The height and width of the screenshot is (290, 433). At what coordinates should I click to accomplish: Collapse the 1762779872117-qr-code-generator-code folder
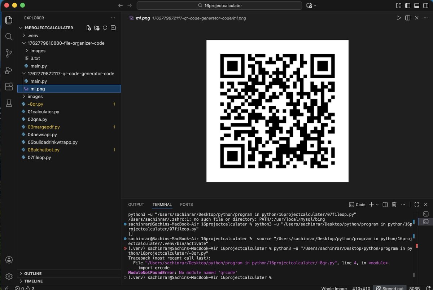[24, 74]
